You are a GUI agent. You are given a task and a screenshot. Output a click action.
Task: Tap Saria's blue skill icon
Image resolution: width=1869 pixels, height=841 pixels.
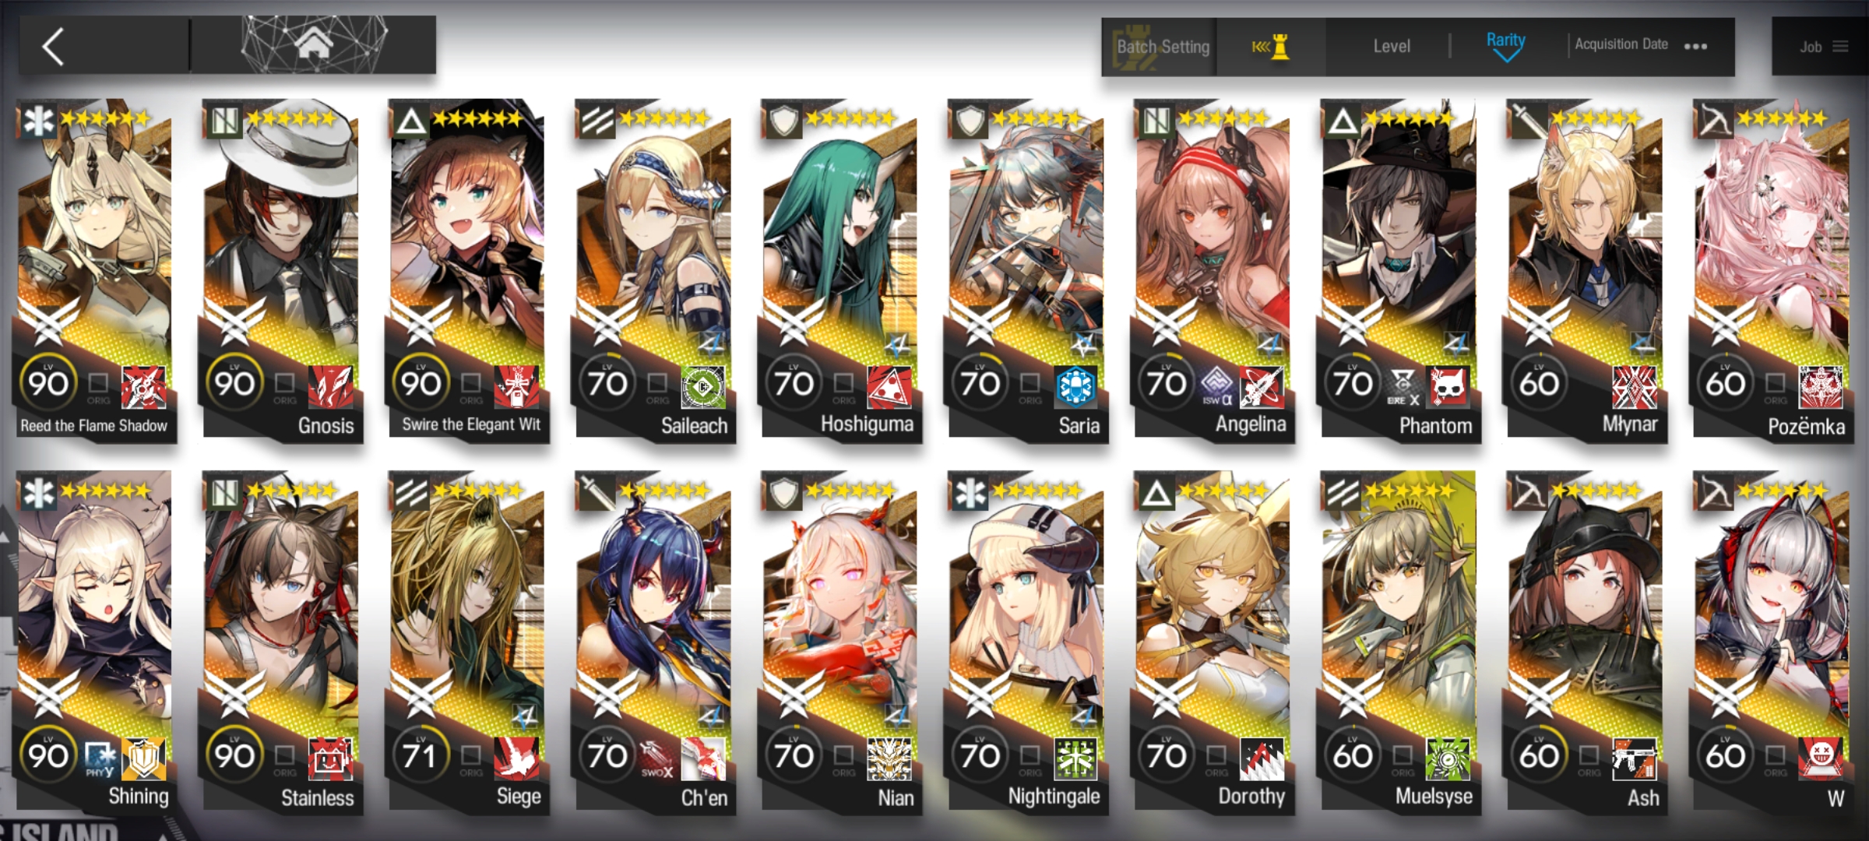[1075, 386]
